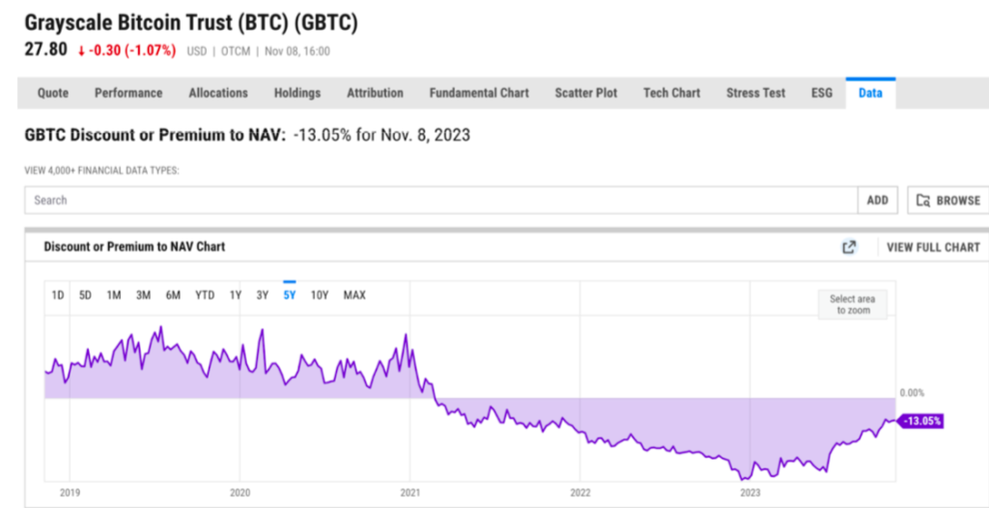Select the active Data tab
989x508 pixels.
(870, 93)
